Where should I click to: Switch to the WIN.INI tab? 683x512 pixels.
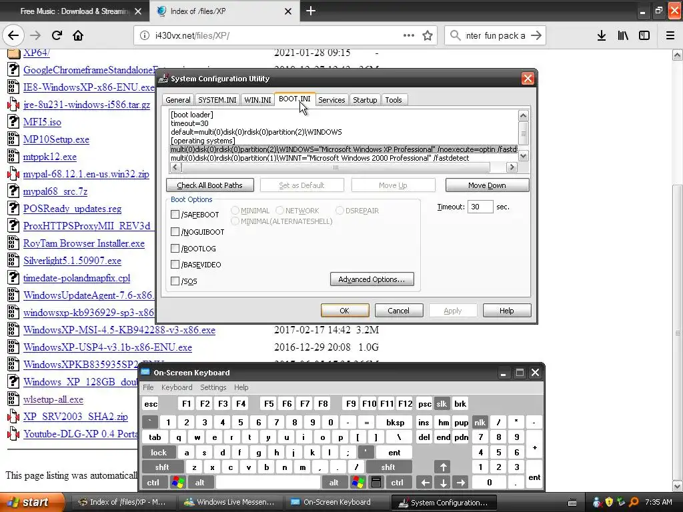pos(257,100)
